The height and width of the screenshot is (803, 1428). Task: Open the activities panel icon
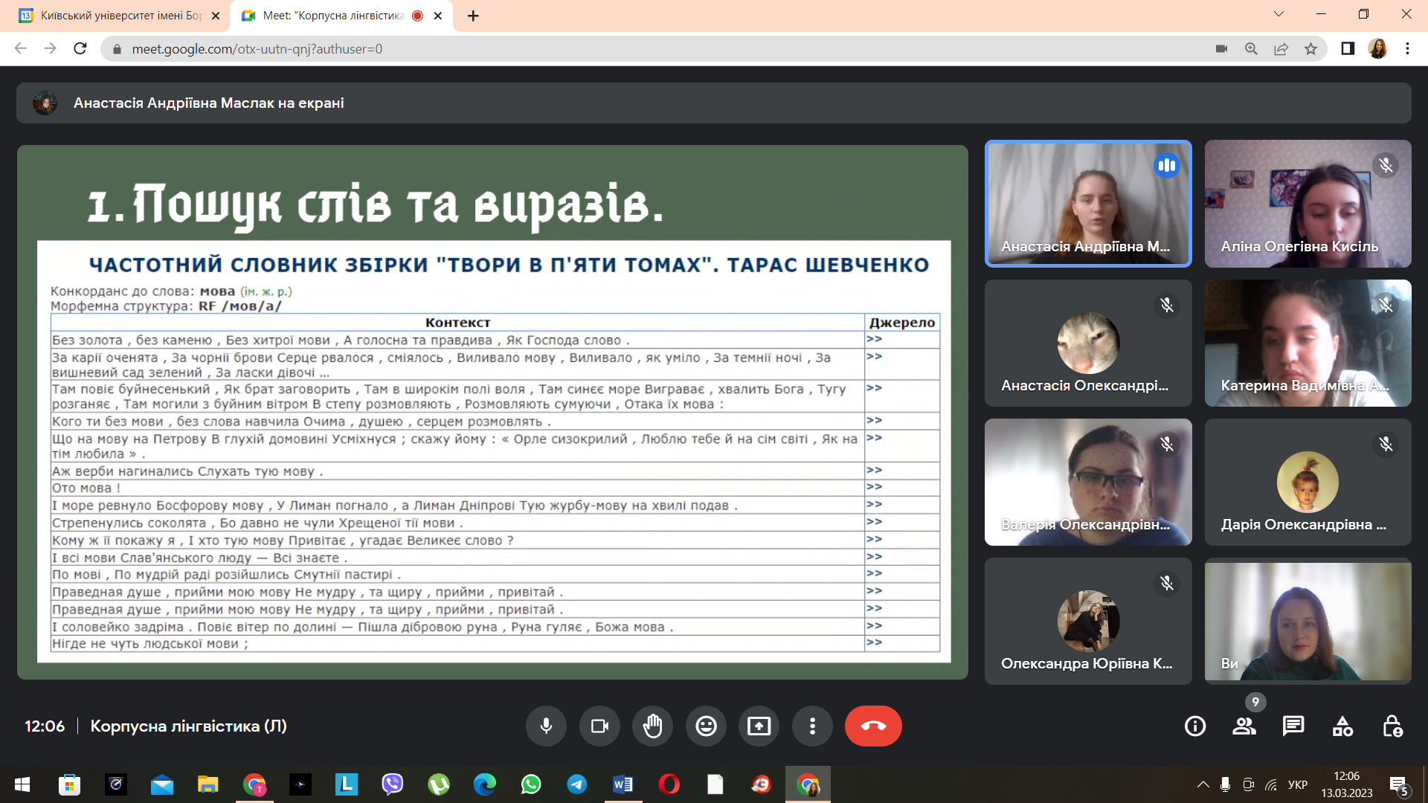(x=1342, y=726)
